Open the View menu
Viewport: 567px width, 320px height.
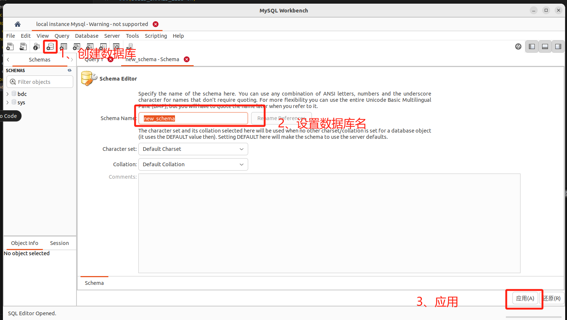(x=42, y=36)
